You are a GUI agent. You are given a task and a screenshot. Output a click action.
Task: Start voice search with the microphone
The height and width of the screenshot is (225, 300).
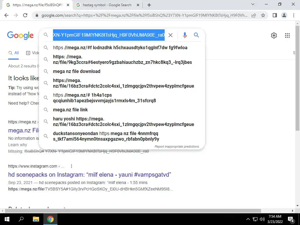pos(185,35)
